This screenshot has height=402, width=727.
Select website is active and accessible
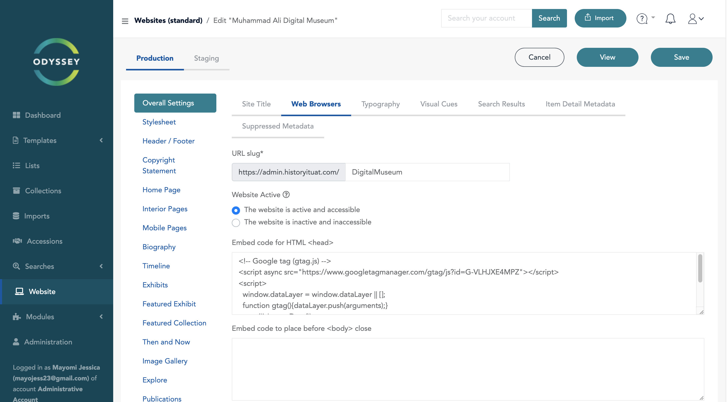[x=236, y=210]
